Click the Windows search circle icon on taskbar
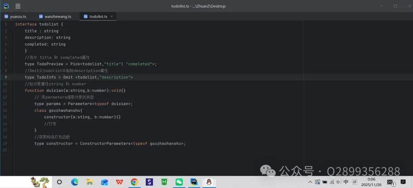 pyautogui.click(x=60, y=182)
